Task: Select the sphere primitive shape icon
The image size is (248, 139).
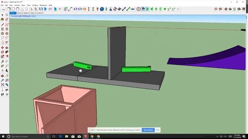Action: [x=13, y=9]
